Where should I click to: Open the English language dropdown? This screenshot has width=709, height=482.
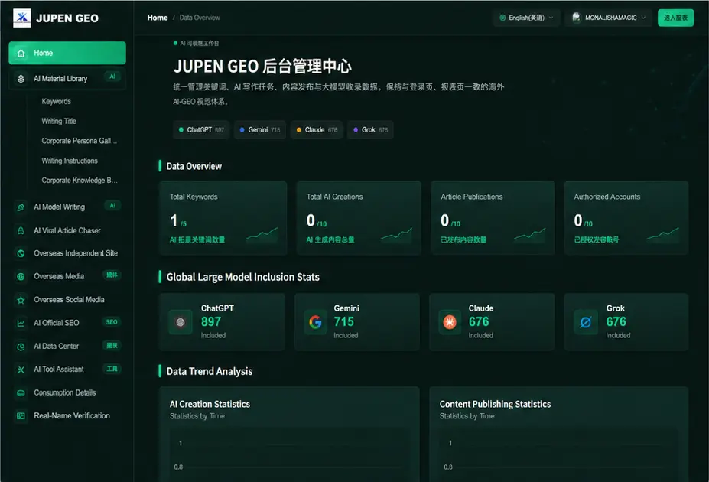pos(526,18)
